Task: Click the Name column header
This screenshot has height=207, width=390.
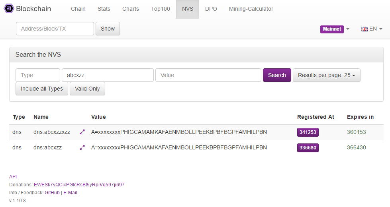Action: [41, 117]
